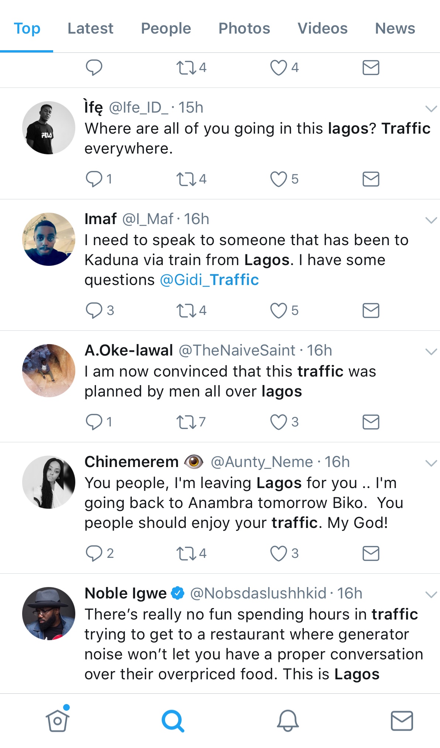
Task: Open Messages envelope in bottom bar
Action: [x=402, y=720]
